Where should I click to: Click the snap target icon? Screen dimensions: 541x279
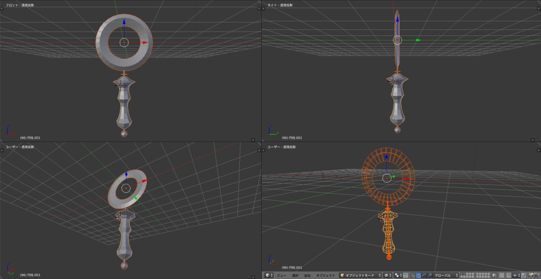[x=524, y=275]
